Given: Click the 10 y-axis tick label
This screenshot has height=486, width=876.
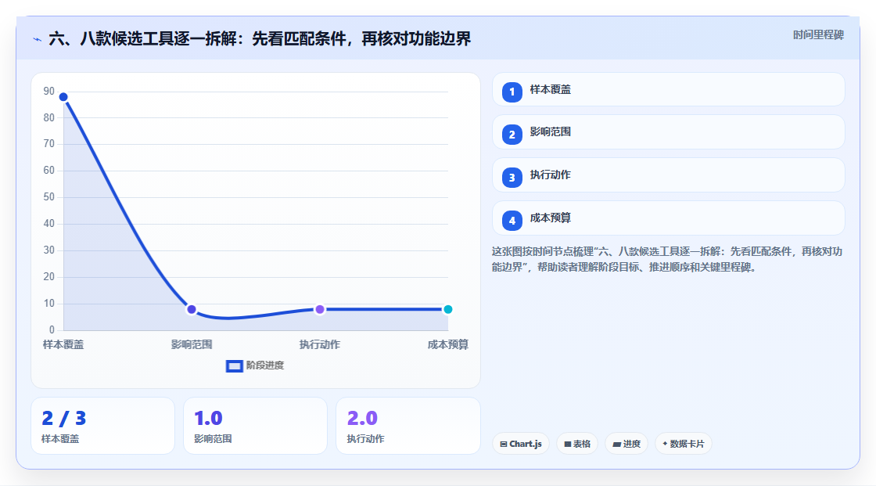Looking at the screenshot, I should point(49,304).
